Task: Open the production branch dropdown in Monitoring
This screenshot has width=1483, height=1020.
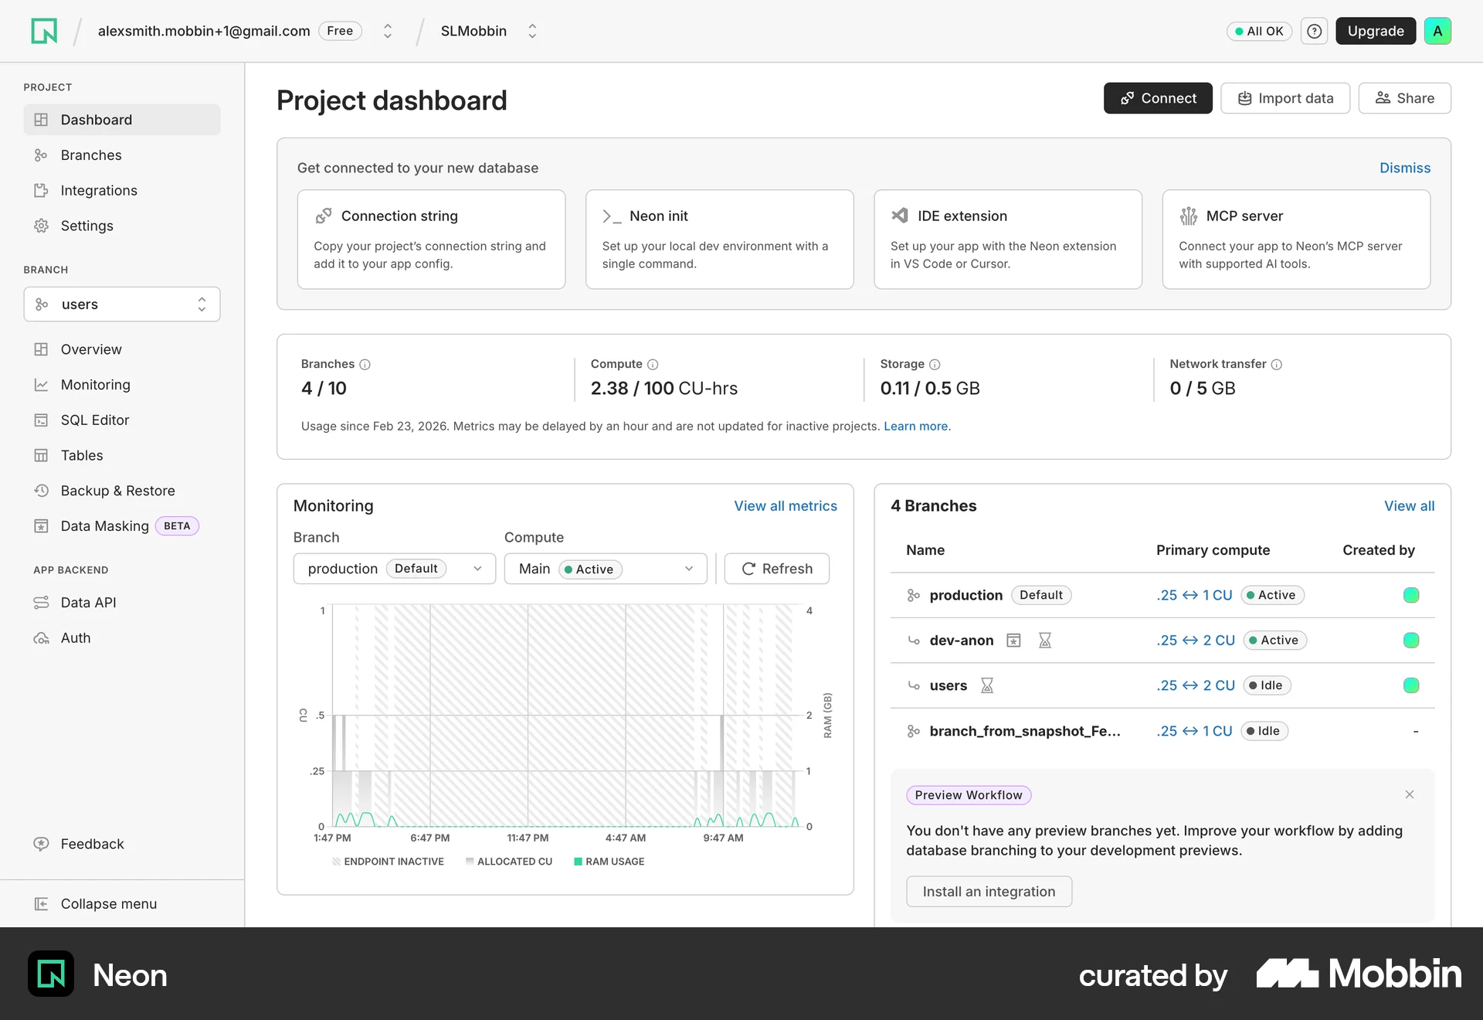Action: (x=395, y=569)
